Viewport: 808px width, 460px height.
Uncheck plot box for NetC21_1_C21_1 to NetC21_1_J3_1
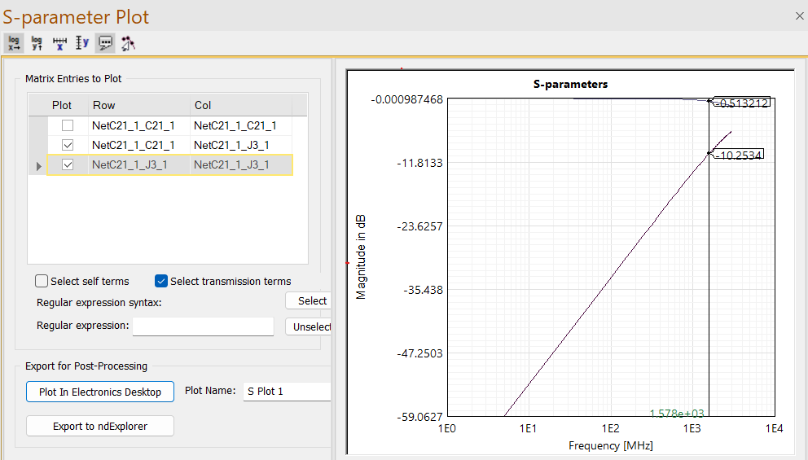tap(68, 145)
